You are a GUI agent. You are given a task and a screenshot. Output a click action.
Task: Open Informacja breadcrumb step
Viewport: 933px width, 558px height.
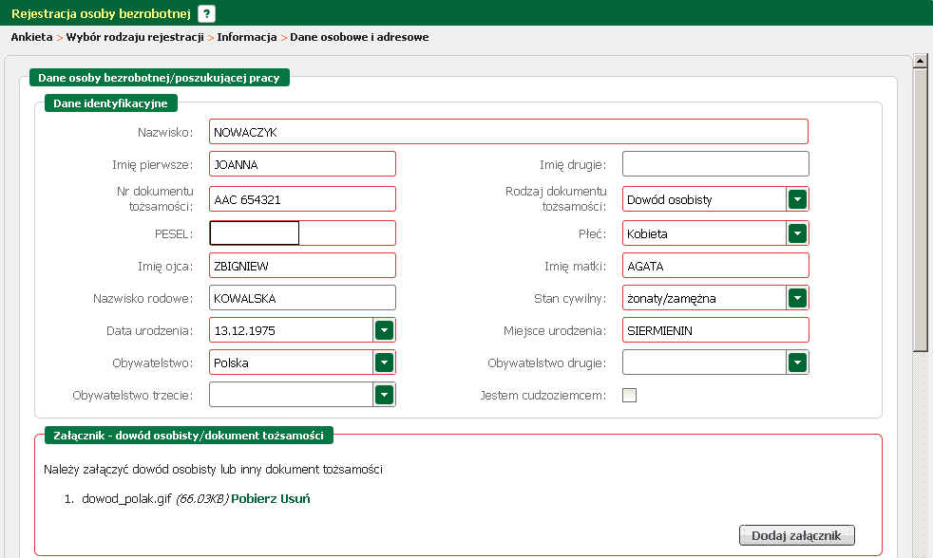click(x=247, y=37)
